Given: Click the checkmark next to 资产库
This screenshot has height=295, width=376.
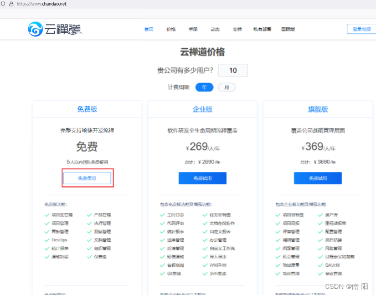Looking at the screenshot, I should 321,215.
